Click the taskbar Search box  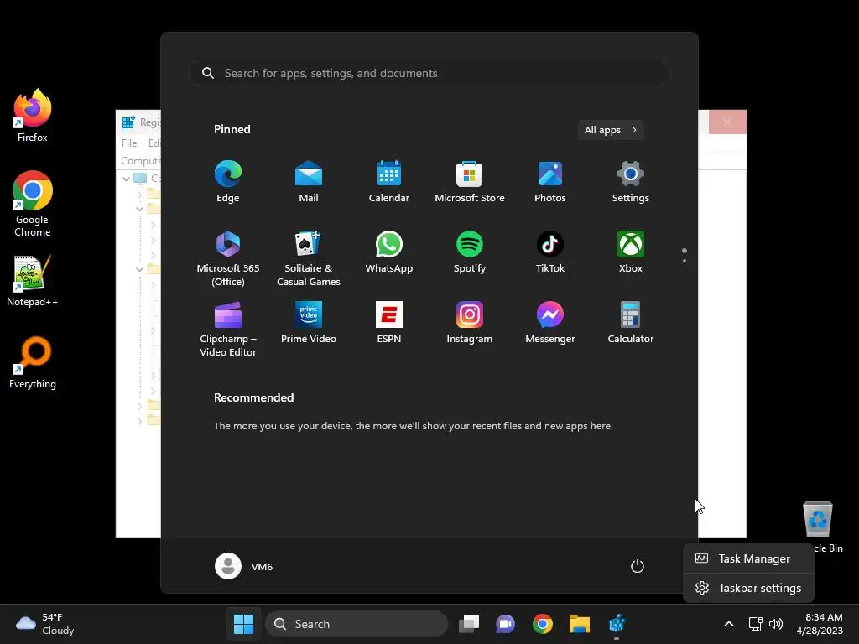tap(357, 624)
